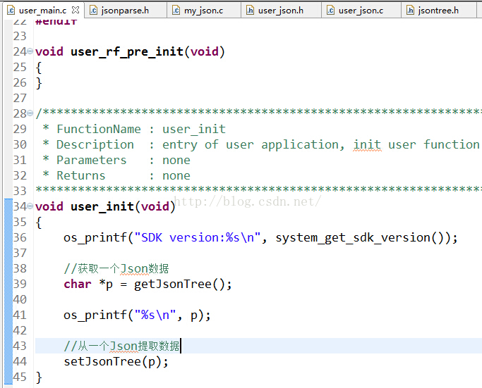Click the highlighted comment on line 43
The image size is (482, 388).
point(122,346)
